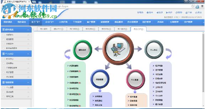206x109 pixels.
Task: Expand the chevron on the 常用工具 row
Action: [28, 97]
